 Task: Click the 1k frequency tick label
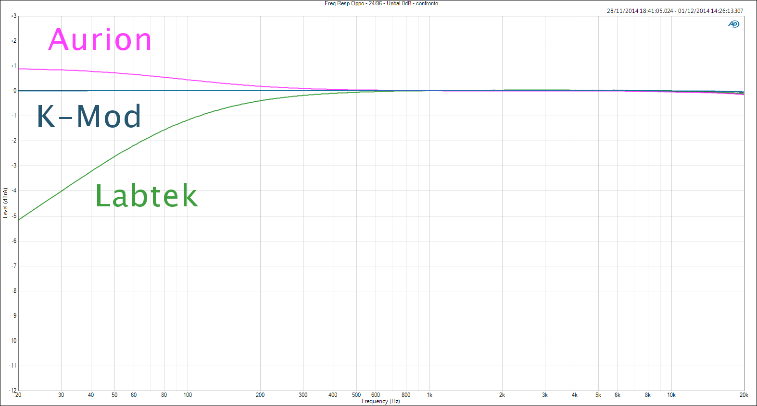(429, 395)
